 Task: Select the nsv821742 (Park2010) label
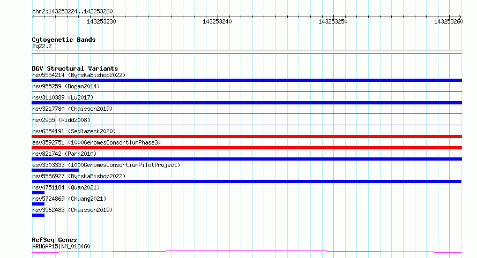pos(64,154)
